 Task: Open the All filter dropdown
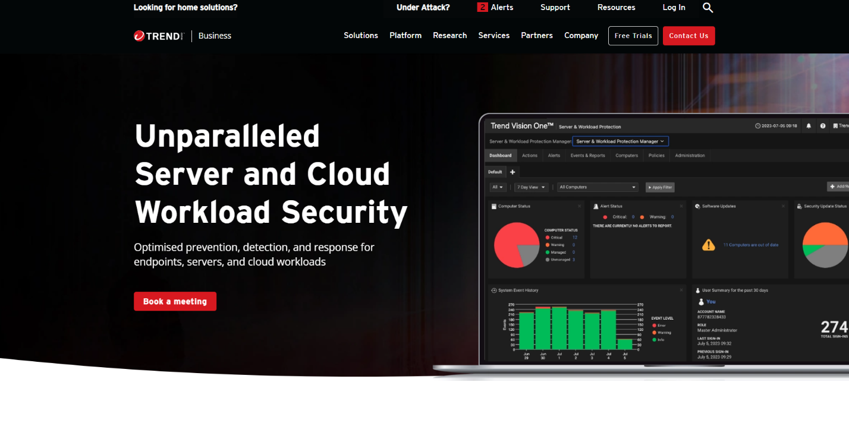498,187
